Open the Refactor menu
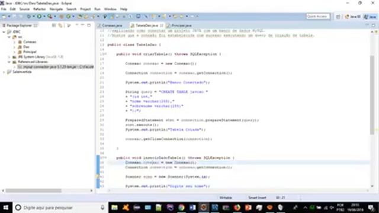 [40, 9]
